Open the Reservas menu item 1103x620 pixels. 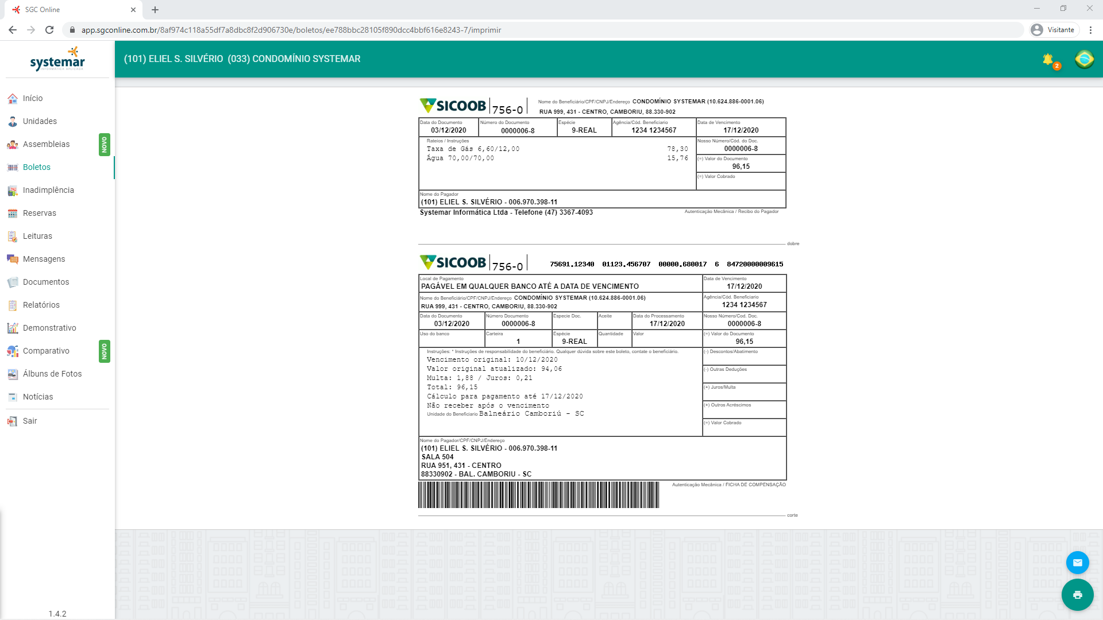[x=57, y=213]
